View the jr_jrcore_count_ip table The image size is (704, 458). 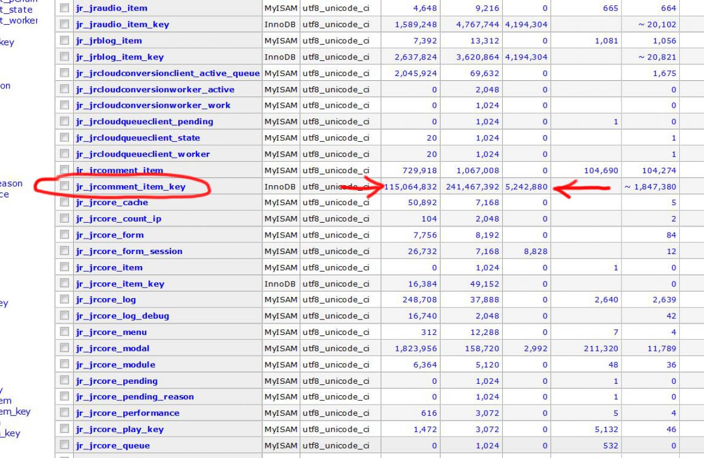pos(118,219)
